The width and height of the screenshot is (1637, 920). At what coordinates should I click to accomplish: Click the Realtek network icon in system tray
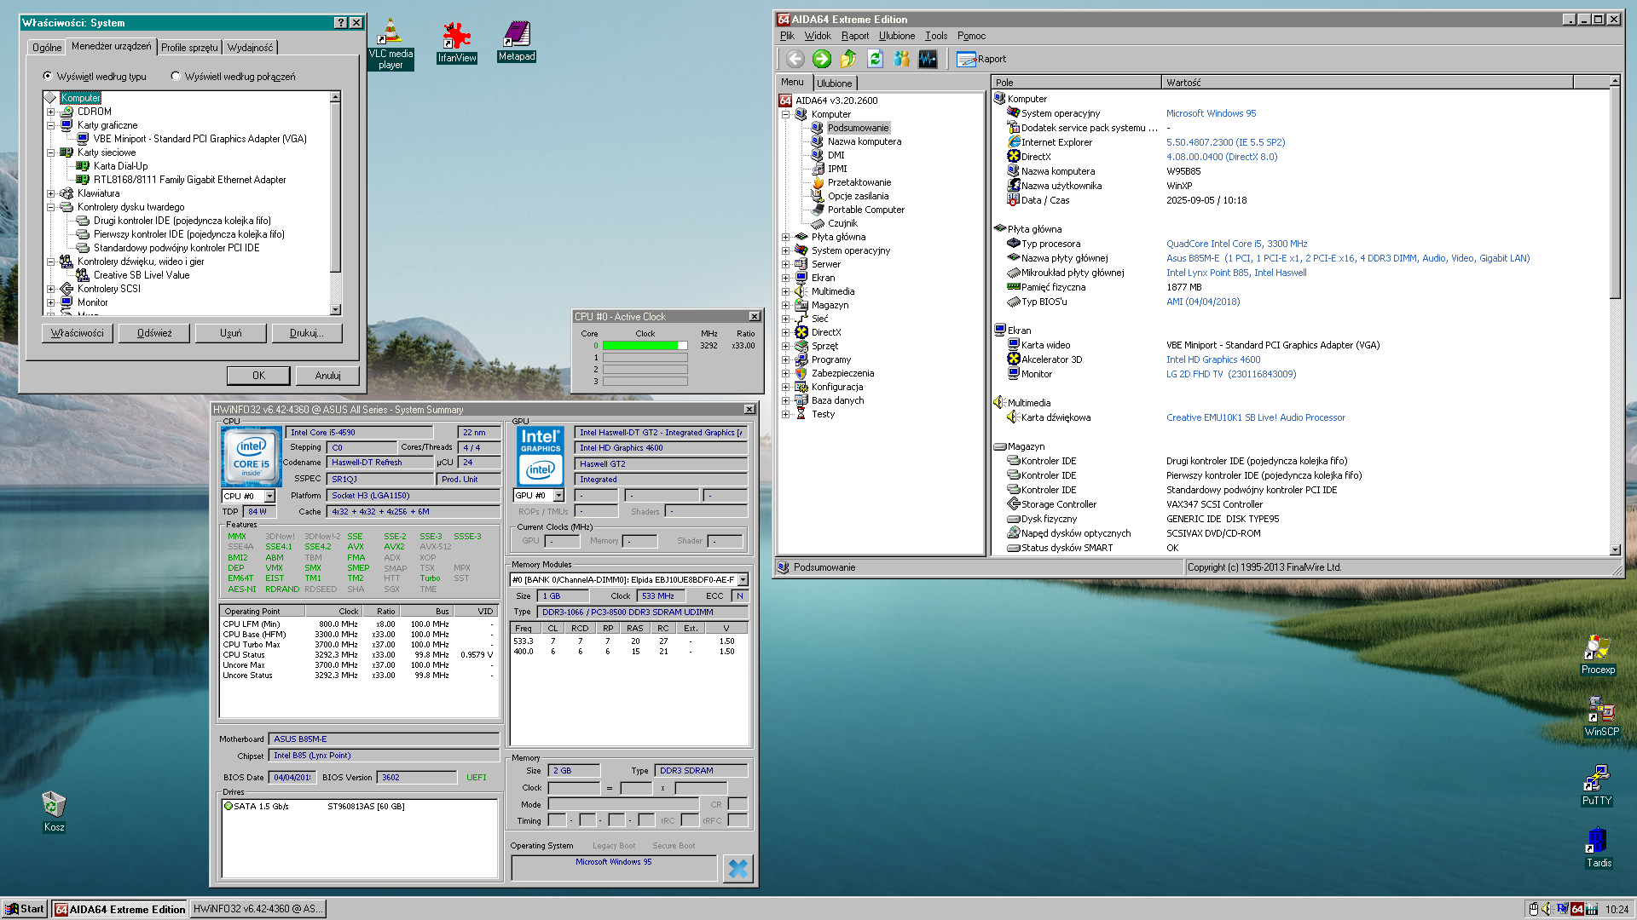click(1562, 909)
